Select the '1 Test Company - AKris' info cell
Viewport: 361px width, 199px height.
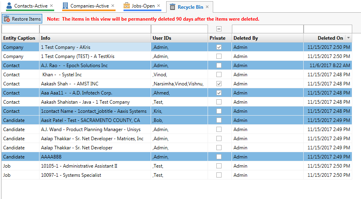95,47
